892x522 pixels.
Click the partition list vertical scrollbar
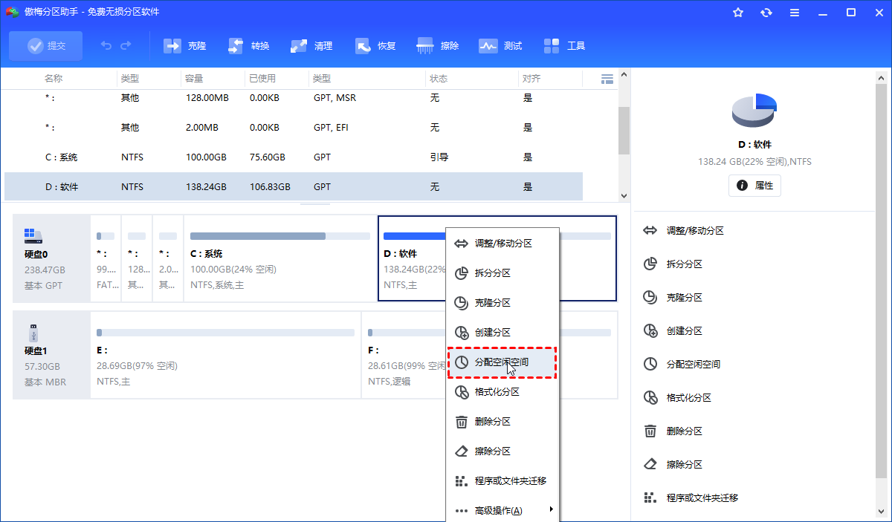[624, 131]
